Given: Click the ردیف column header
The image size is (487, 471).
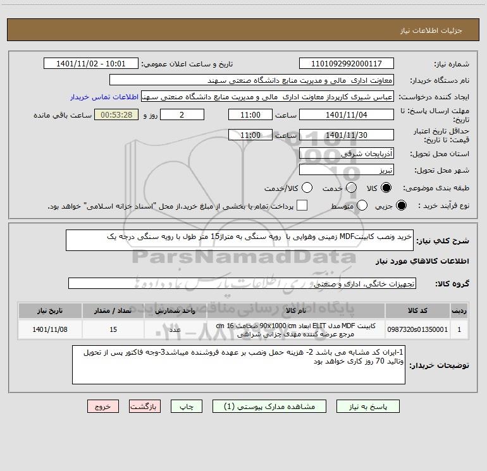Looking at the screenshot, I should [459, 311].
